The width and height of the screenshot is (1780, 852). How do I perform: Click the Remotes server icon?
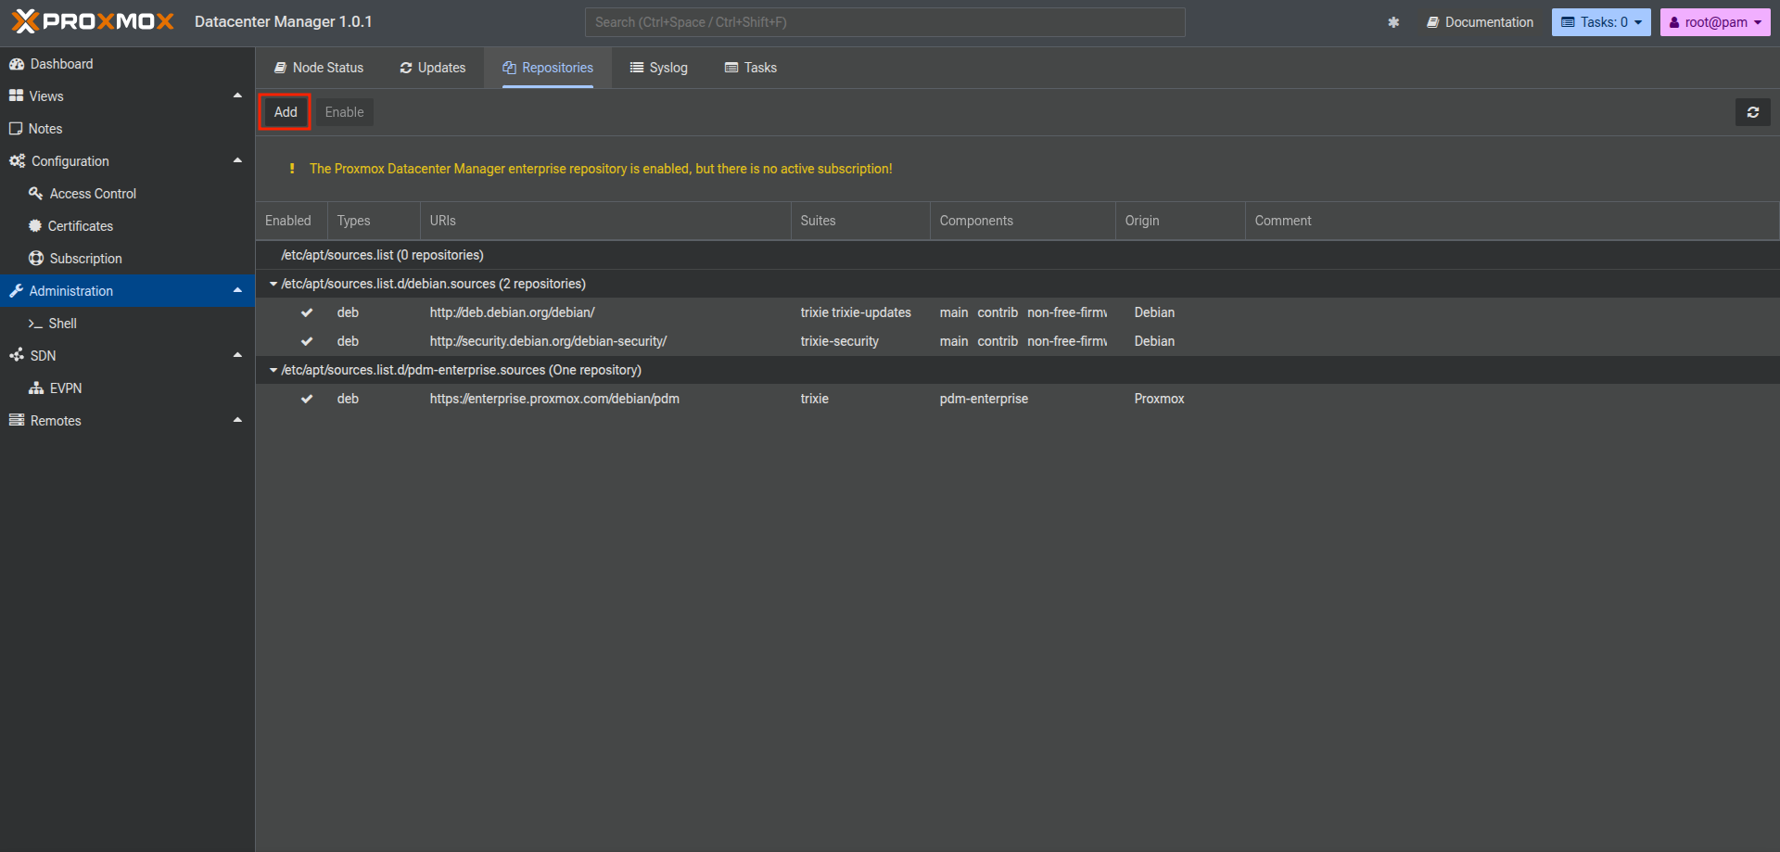[16, 421]
